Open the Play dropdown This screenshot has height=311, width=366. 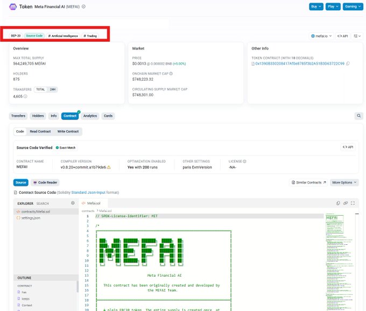click(333, 6)
